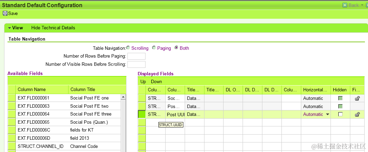368x152 pixels.
Task: Click the Social Pos (Quan.) cell
Action: [x=95, y=122]
